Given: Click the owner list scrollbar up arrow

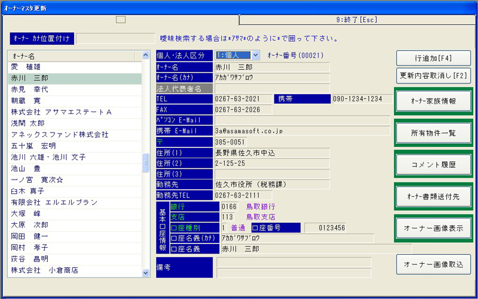Looking at the screenshot, I should [146, 56].
